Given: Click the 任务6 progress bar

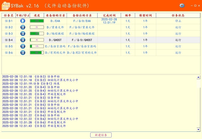Looking at the screenshot, I should click(x=37, y=52).
